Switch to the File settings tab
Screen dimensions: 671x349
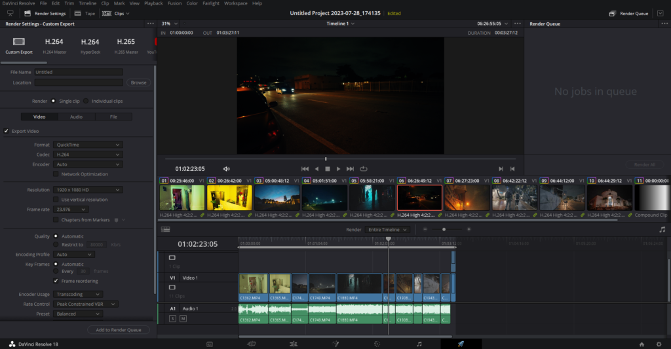113,117
